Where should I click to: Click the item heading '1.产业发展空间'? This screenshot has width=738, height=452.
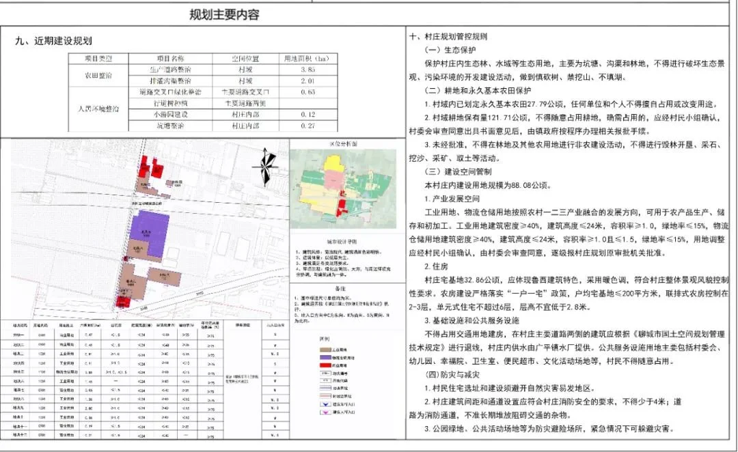tap(452, 199)
